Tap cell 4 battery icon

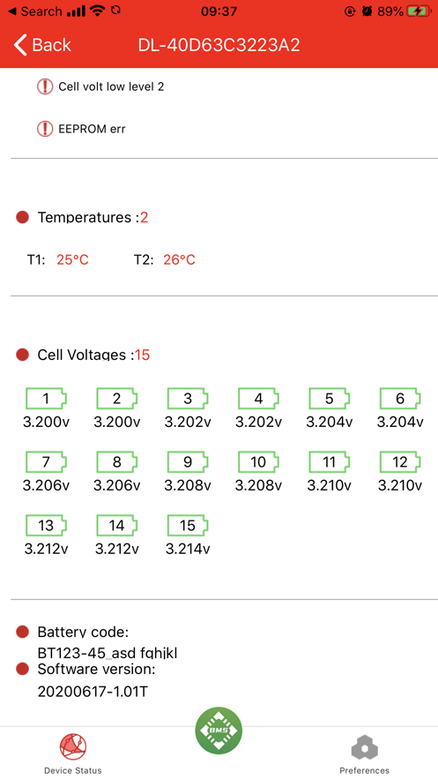(258, 399)
